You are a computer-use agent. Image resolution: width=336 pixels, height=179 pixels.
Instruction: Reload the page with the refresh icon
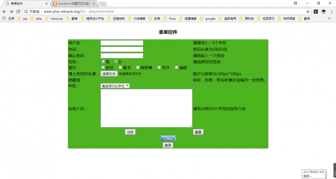point(19,11)
